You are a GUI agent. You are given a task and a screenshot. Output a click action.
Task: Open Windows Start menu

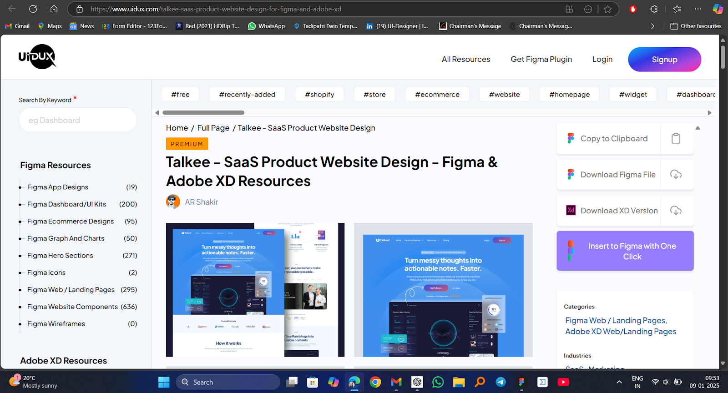(164, 382)
